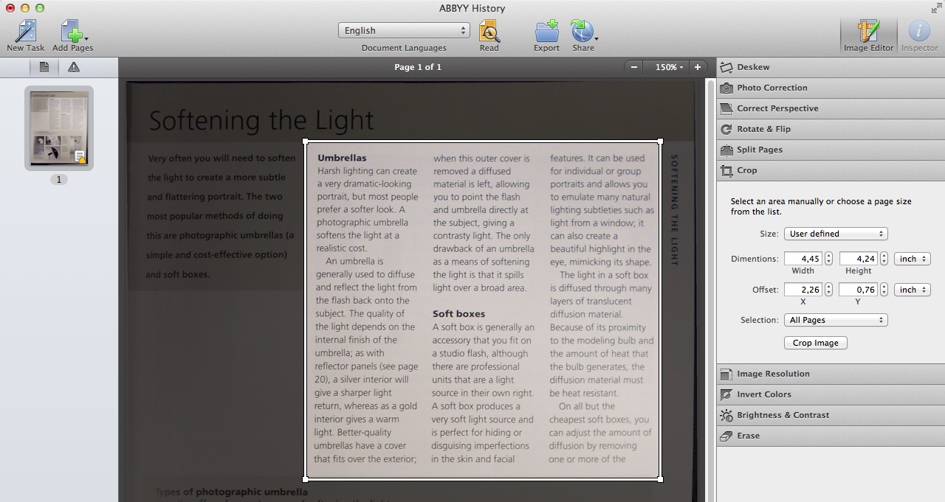
Task: Show the pages tab in sidebar
Action: pyautogui.click(x=44, y=68)
